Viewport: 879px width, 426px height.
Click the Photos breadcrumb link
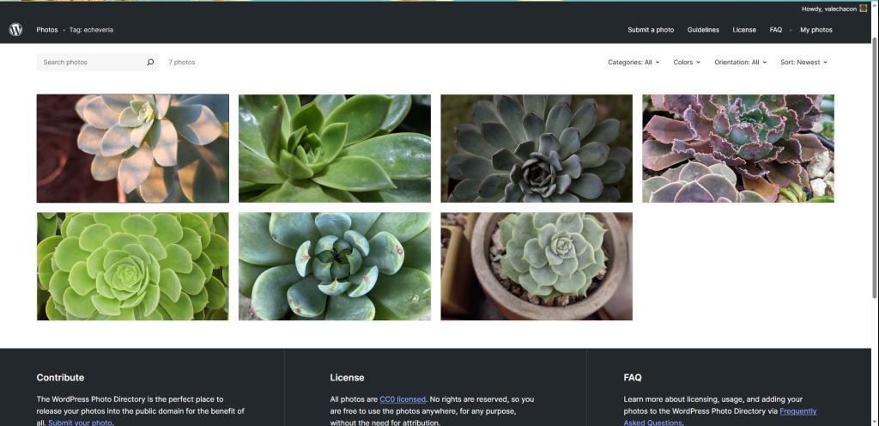click(47, 30)
